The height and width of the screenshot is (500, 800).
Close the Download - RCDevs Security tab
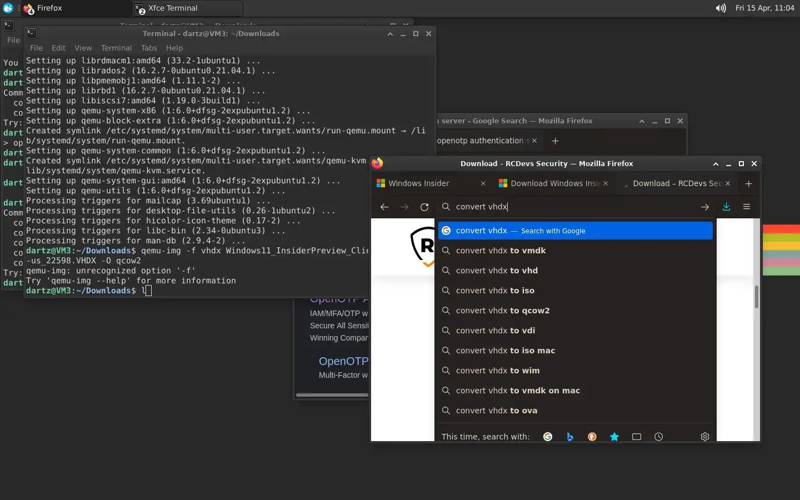tap(728, 183)
